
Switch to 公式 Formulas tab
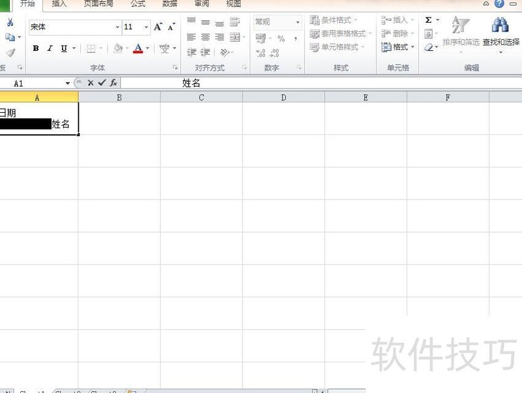pyautogui.click(x=138, y=4)
